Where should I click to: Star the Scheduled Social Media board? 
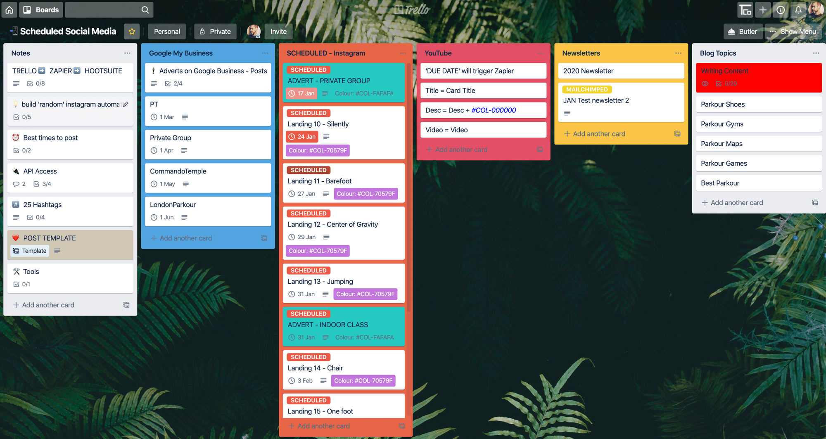click(132, 31)
